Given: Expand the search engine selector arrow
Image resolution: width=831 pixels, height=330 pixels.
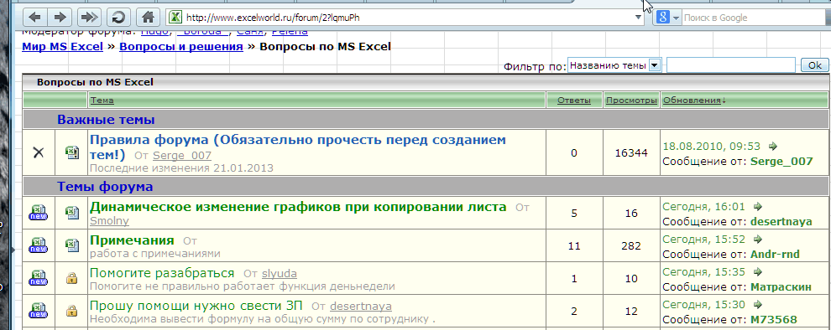Looking at the screenshot, I should tap(676, 18).
